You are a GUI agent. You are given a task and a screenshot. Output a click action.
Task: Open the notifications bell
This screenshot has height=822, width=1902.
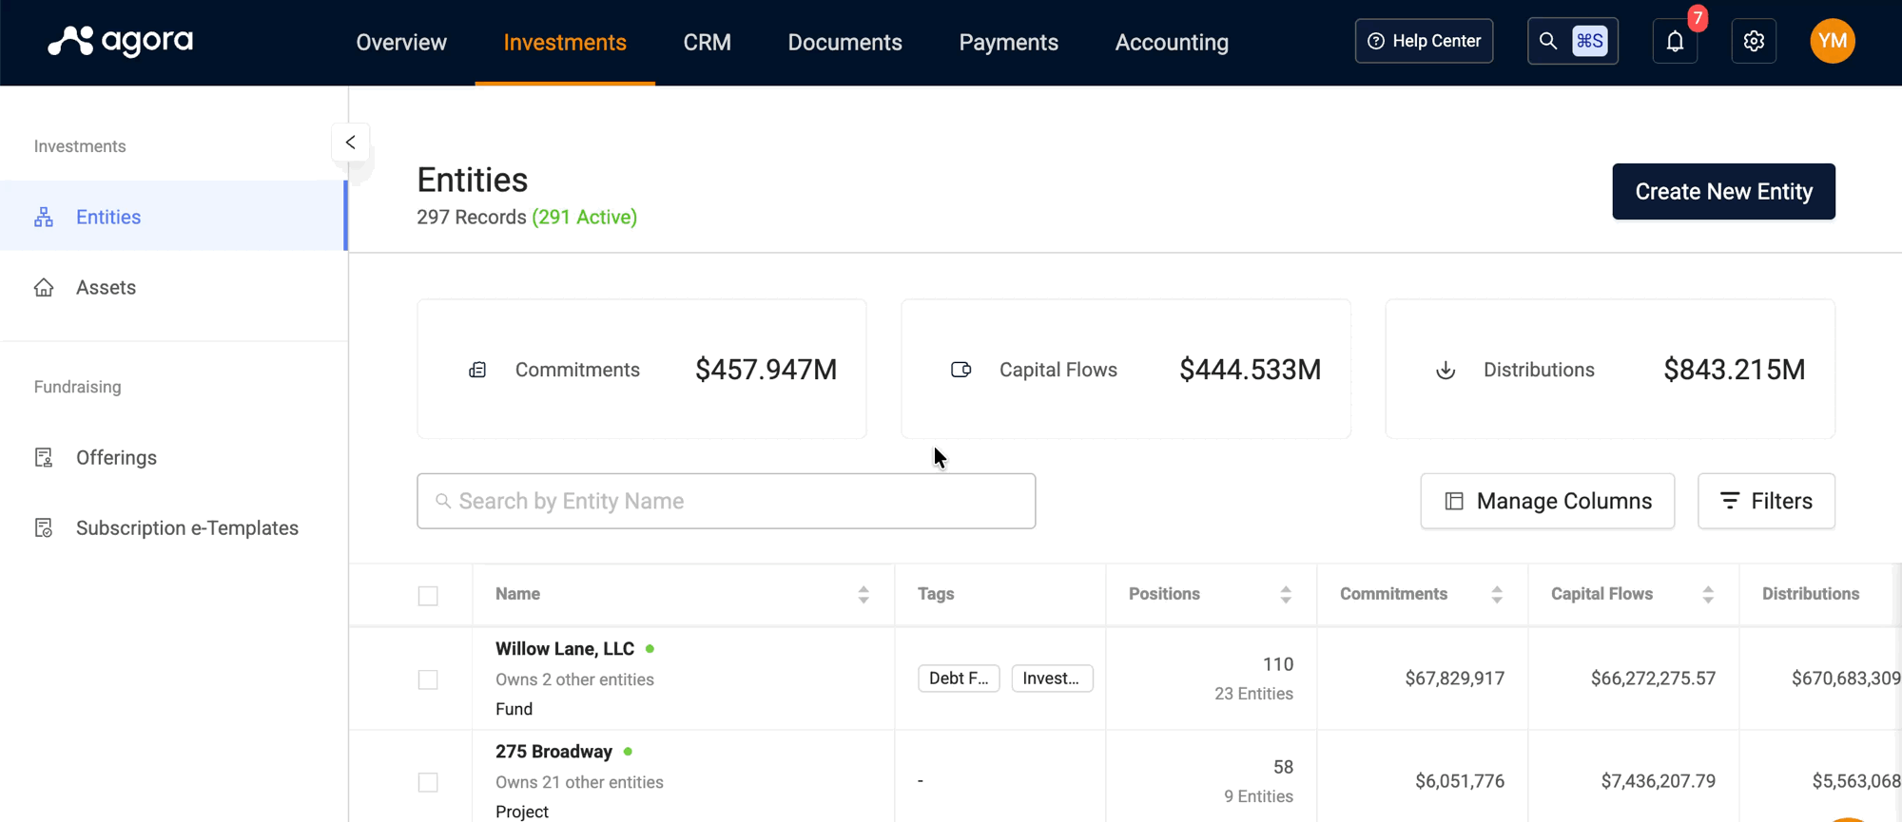coord(1675,41)
